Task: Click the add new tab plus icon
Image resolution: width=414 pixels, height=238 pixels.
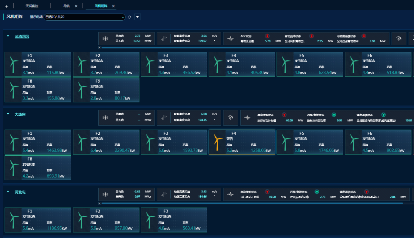Action: (x=6, y=6)
